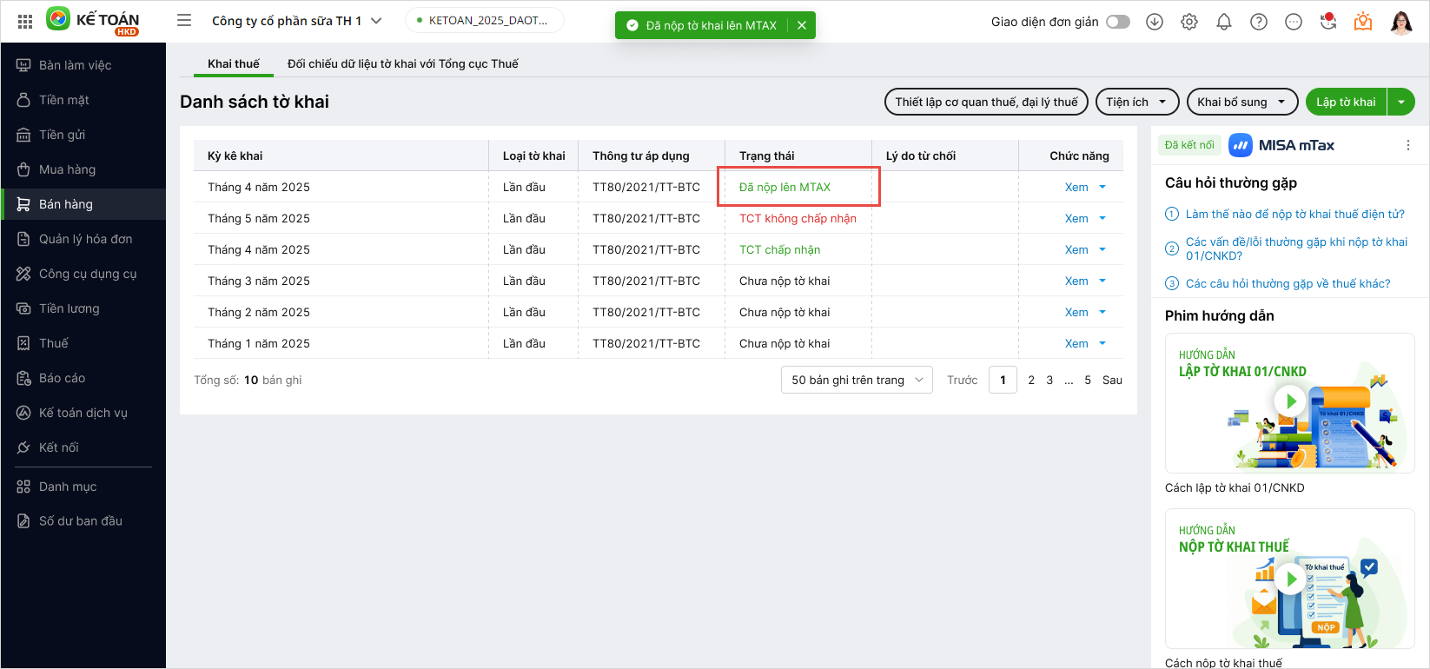Open settings gear icon in top bar
Image resolution: width=1430 pixels, height=669 pixels.
1189,22
